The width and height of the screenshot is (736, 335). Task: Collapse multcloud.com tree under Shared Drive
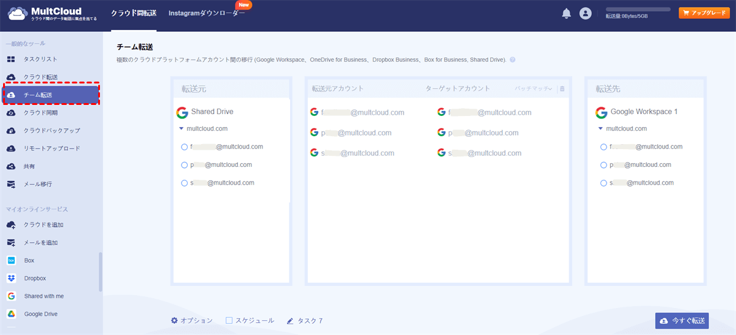[x=181, y=129]
